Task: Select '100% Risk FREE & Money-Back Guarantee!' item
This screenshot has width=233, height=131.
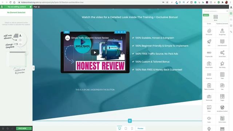Action: 159,70
